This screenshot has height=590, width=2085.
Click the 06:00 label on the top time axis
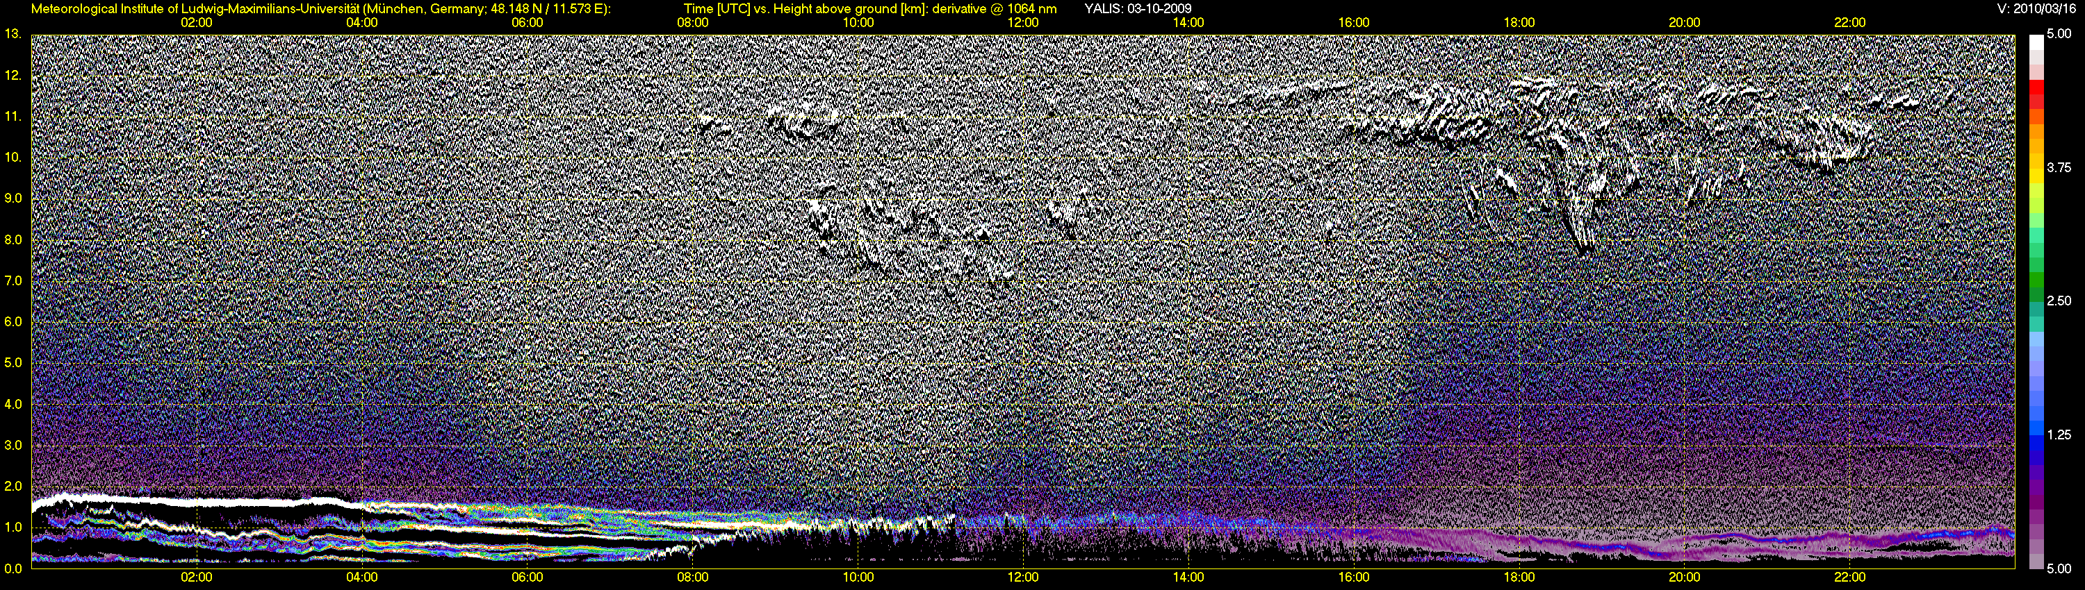[x=527, y=23]
